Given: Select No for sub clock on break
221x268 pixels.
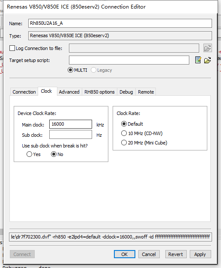Looking at the screenshot, I should click(x=54, y=154).
